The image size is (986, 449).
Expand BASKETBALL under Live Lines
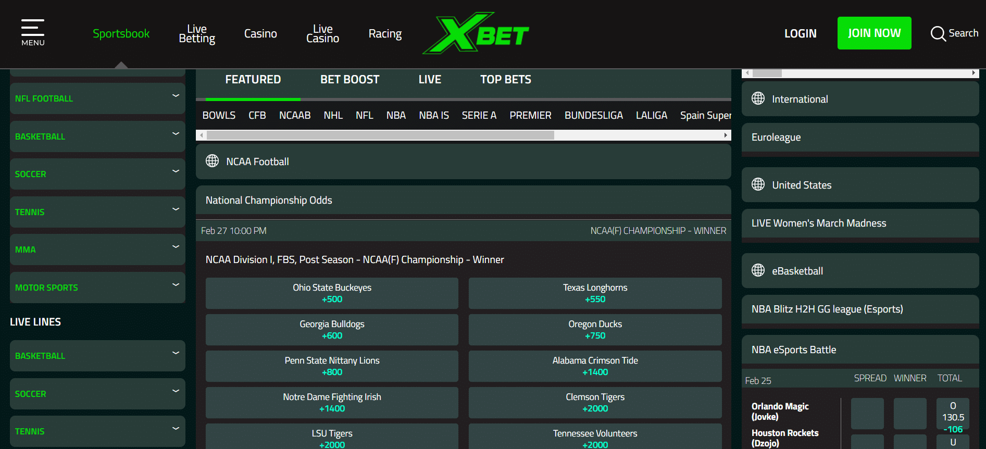pos(97,356)
